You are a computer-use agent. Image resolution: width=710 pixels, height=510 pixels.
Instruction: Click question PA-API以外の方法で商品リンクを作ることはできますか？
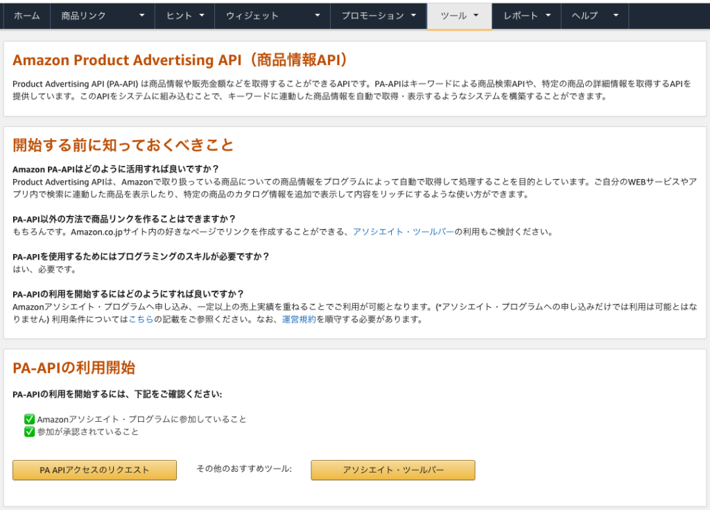(125, 219)
